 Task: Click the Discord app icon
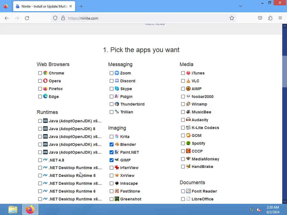point(117,81)
